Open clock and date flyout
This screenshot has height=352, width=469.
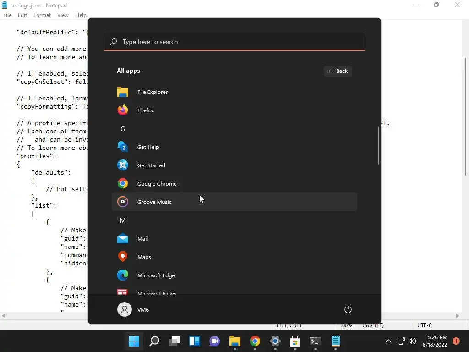click(435, 341)
